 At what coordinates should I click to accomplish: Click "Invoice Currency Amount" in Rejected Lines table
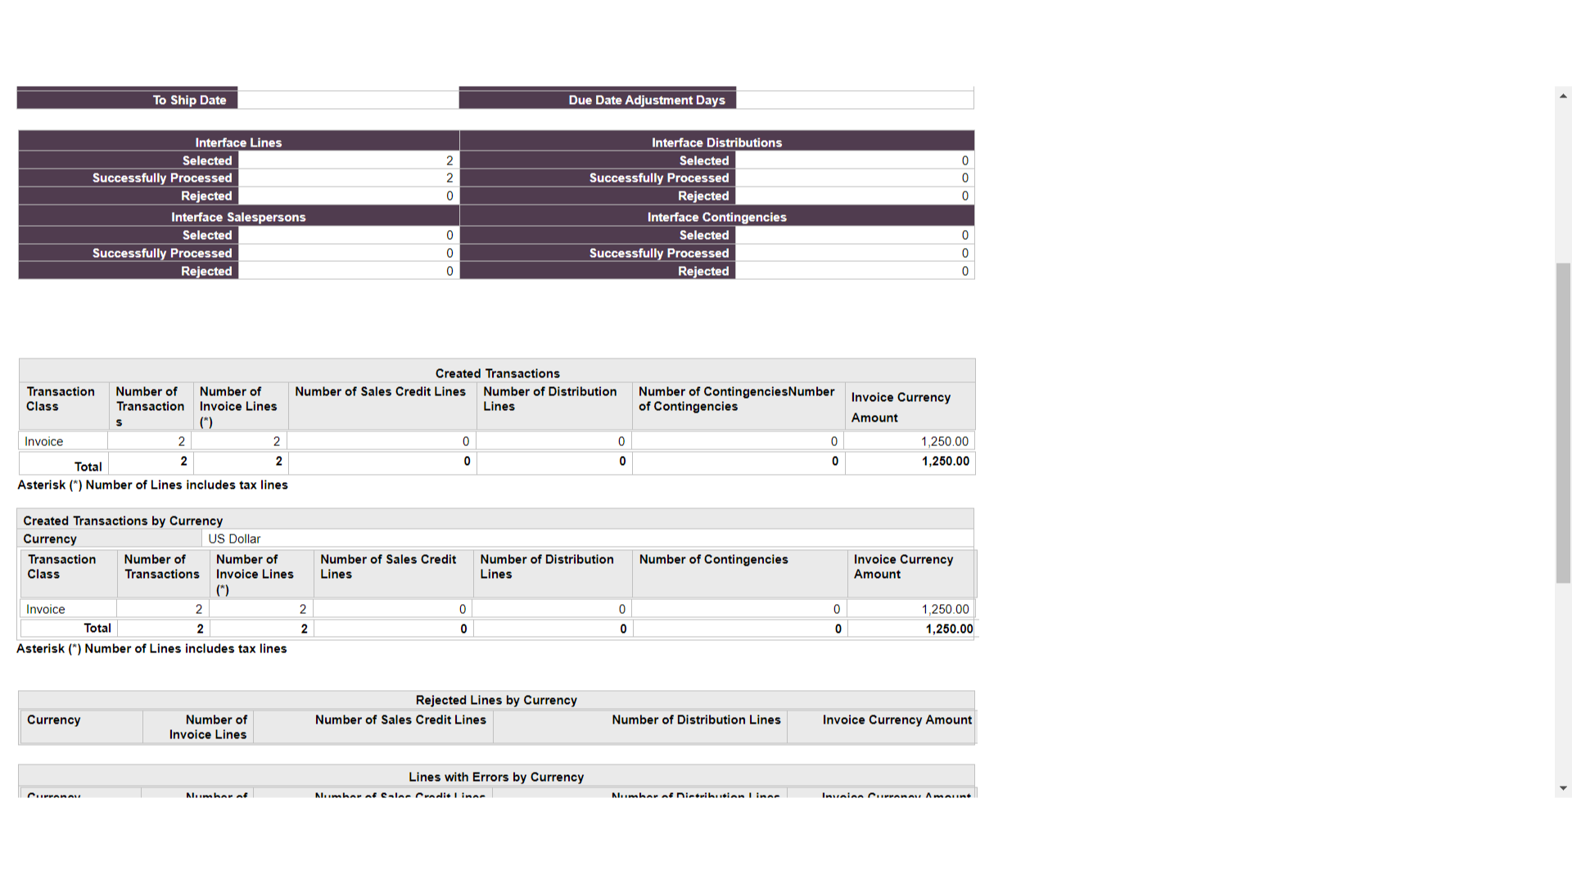point(897,719)
